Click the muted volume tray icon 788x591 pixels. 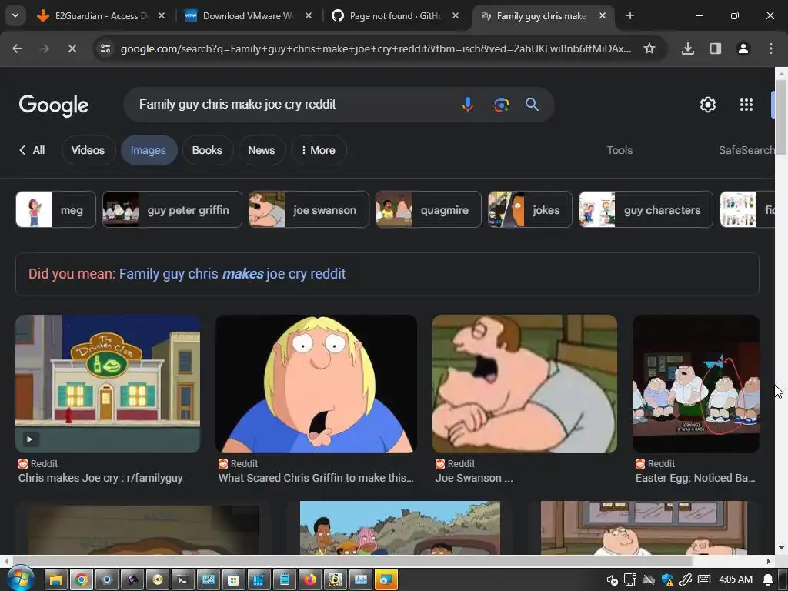[x=612, y=580]
